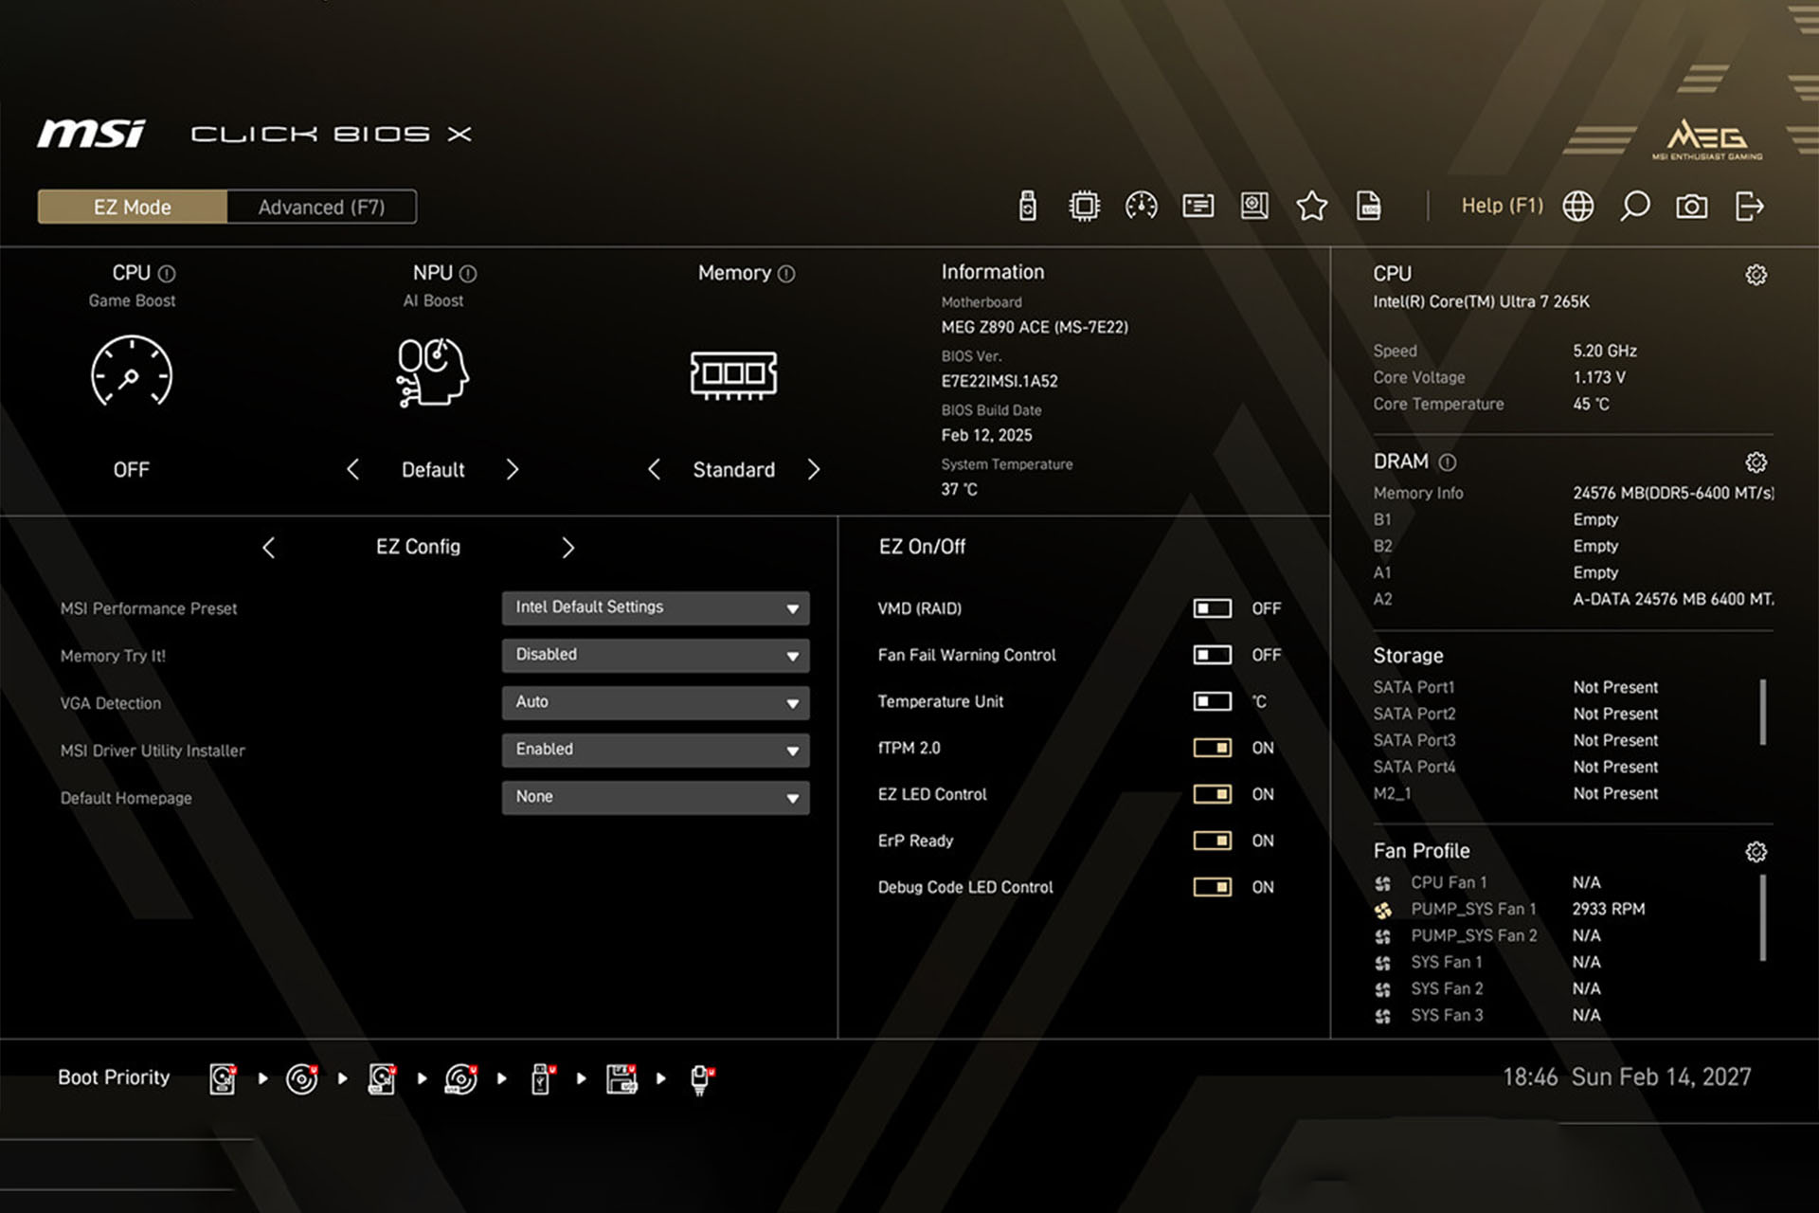Viewport: 1819px width, 1213px height.
Task: Open the M-Flash USB update icon
Action: (1027, 206)
